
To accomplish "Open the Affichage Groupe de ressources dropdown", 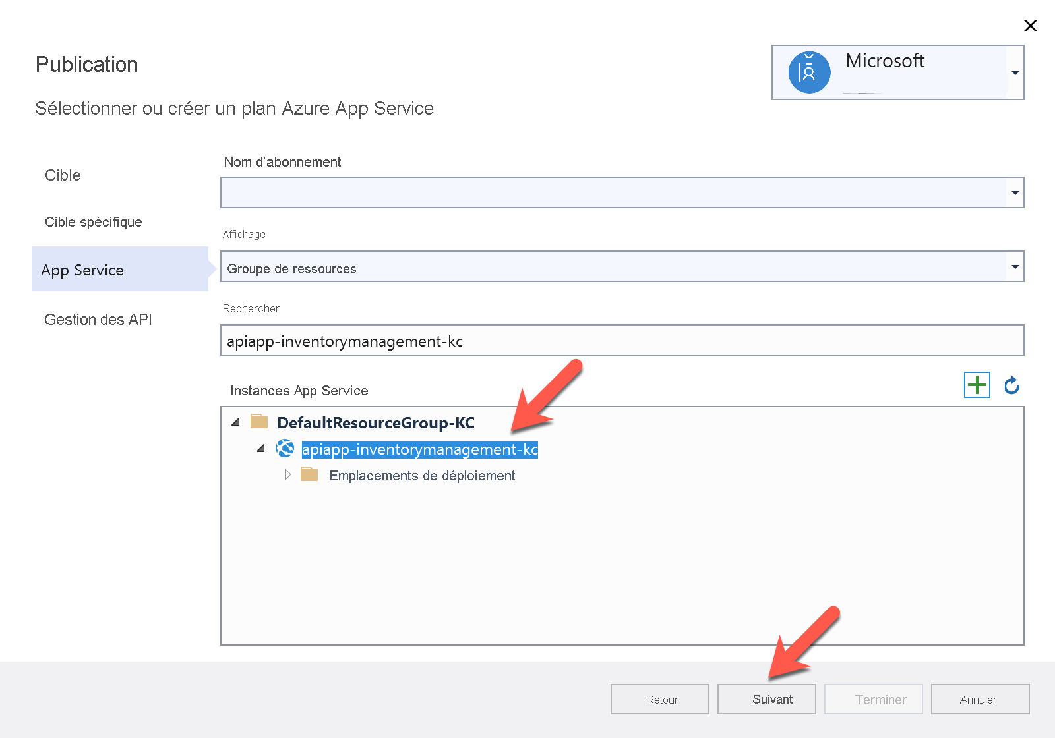I will click(x=1015, y=267).
